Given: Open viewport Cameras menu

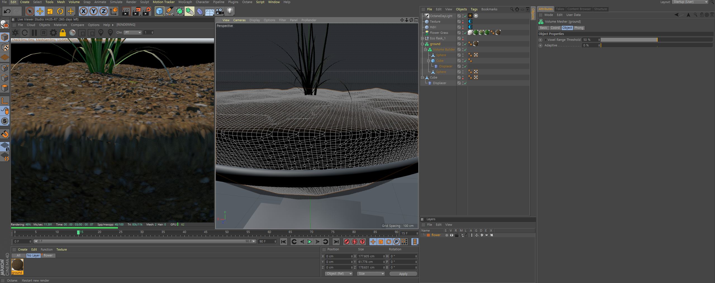Looking at the screenshot, I should pyautogui.click(x=239, y=20).
